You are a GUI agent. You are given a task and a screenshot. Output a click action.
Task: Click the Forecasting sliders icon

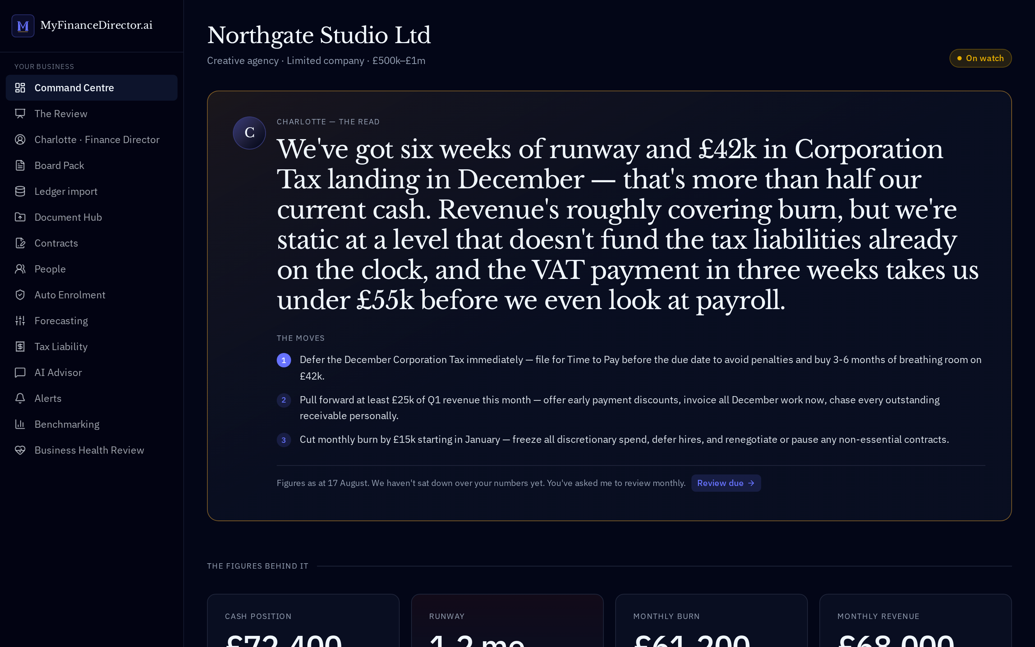point(20,321)
